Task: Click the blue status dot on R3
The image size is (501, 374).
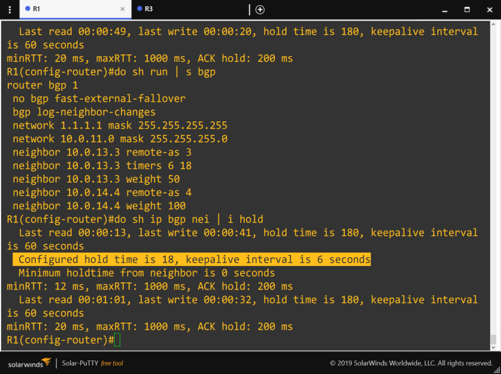Action: tap(139, 9)
